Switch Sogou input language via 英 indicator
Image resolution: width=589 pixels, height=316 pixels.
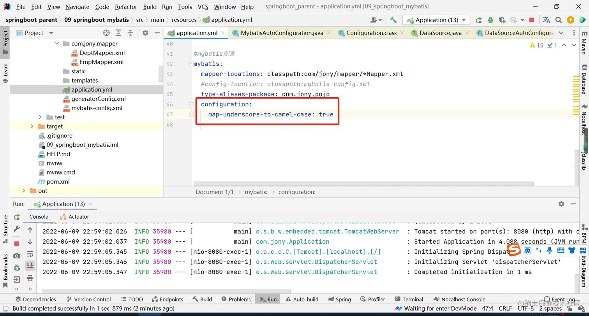click(527, 250)
